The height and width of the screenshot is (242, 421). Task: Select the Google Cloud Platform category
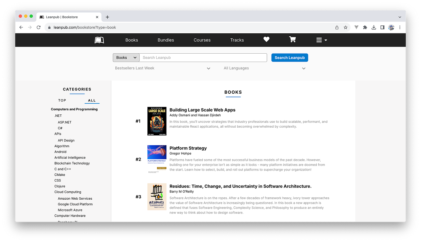[x=75, y=204]
